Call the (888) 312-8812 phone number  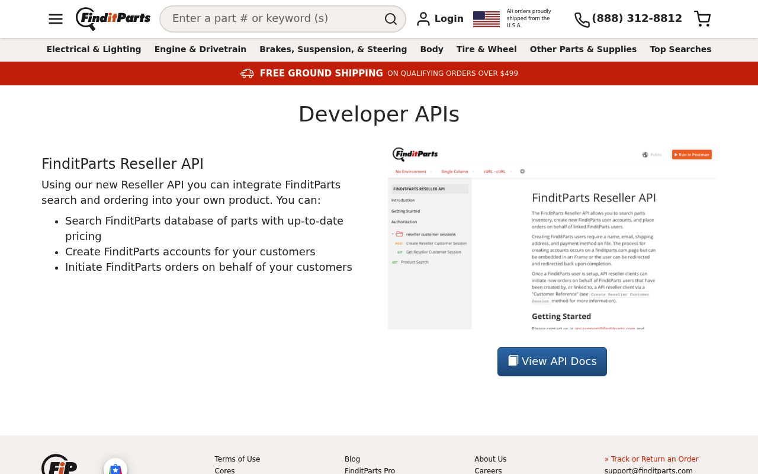coord(637,18)
